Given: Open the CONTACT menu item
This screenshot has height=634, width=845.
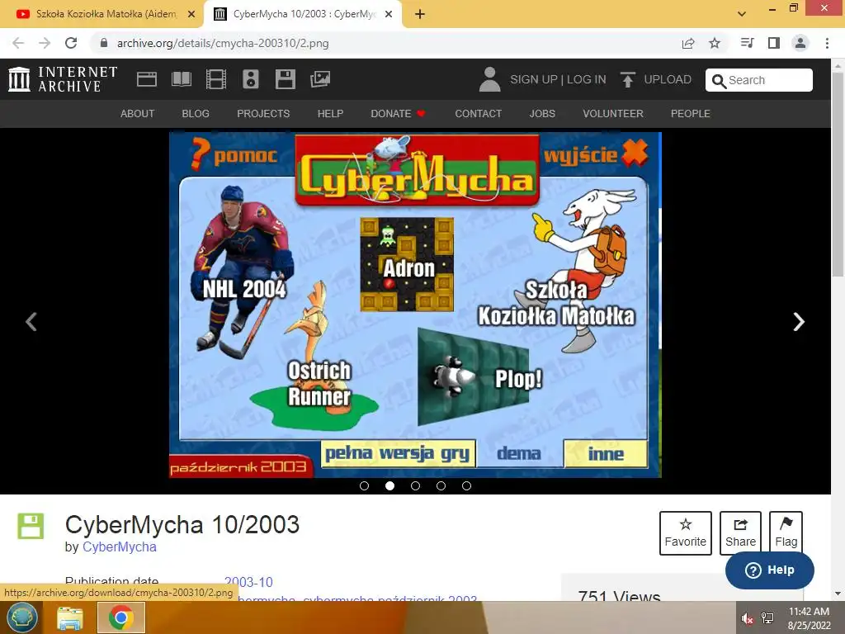Looking at the screenshot, I should tap(478, 114).
